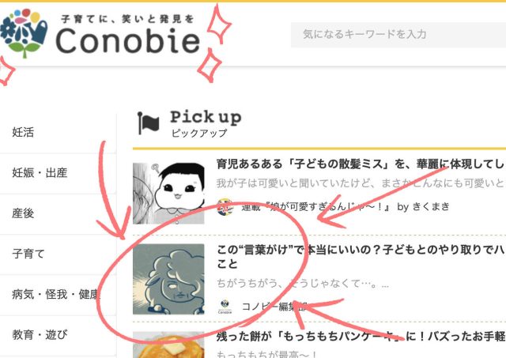
Task: Open the 教育・遊び category
Action: click(58, 335)
